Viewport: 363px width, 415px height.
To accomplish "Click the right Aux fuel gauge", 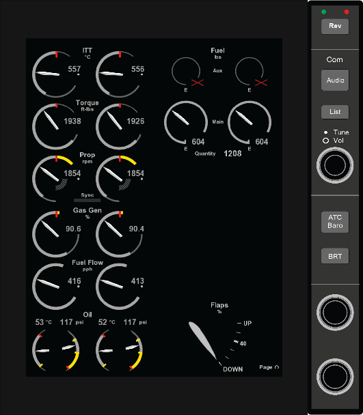I will tap(250, 72).
